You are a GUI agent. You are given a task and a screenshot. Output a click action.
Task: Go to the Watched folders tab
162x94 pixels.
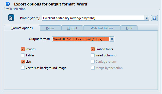(102, 28)
